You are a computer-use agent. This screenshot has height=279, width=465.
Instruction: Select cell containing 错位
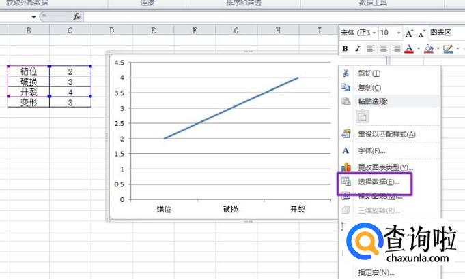pos(29,71)
